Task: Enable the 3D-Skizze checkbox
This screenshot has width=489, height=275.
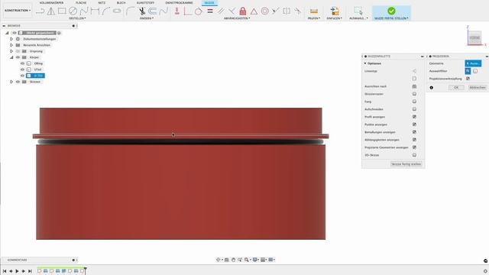Action: (x=414, y=155)
